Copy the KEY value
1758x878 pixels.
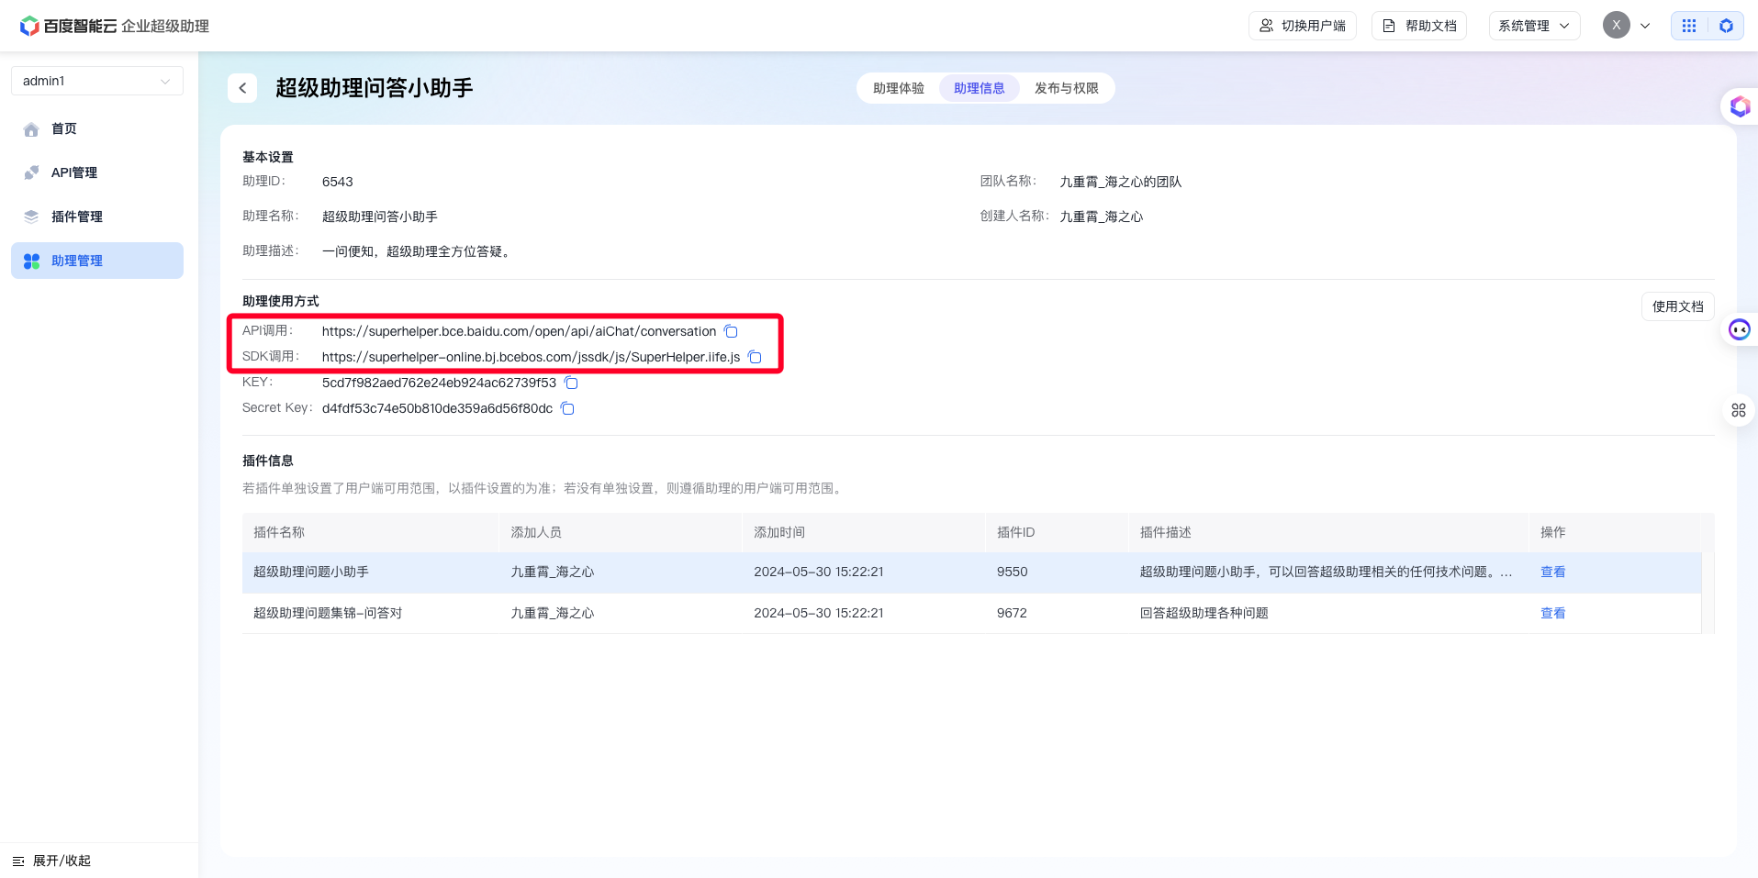click(571, 383)
